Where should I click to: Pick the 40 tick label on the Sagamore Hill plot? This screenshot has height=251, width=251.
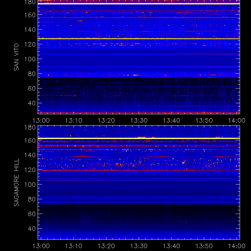(32, 229)
